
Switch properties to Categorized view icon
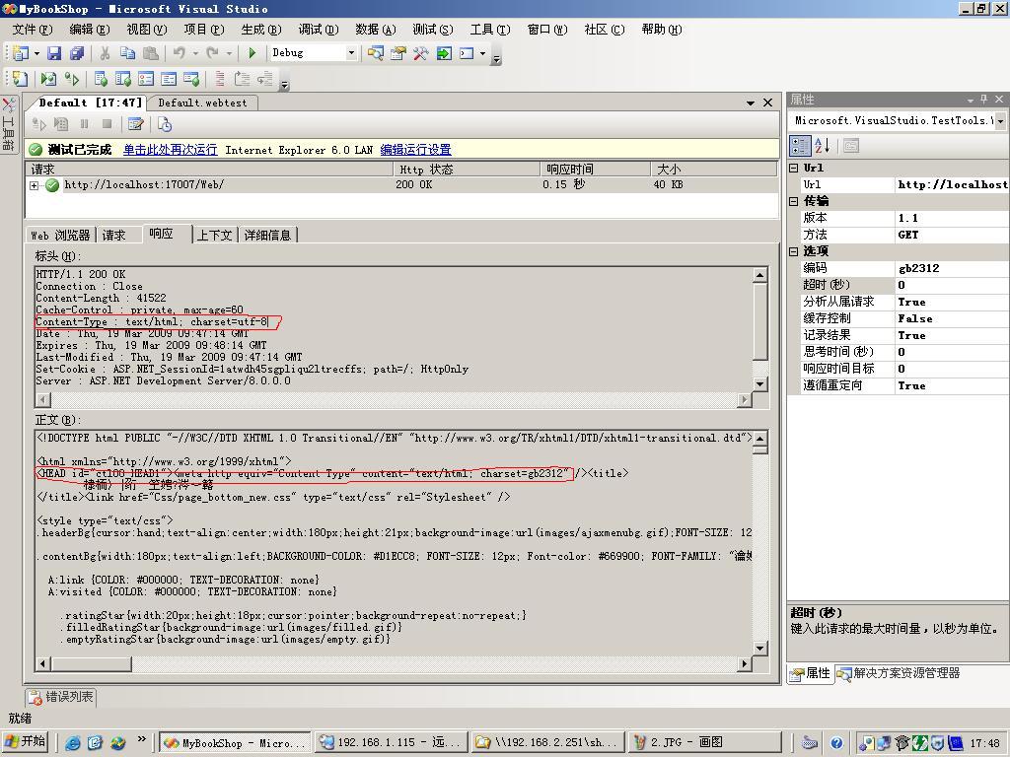click(800, 146)
